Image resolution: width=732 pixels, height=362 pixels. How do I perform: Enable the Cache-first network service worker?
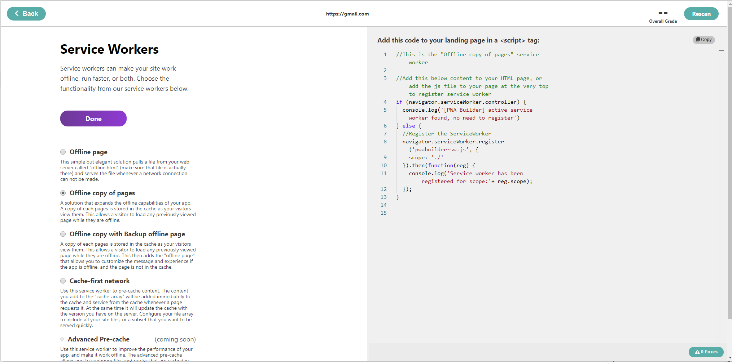click(63, 281)
